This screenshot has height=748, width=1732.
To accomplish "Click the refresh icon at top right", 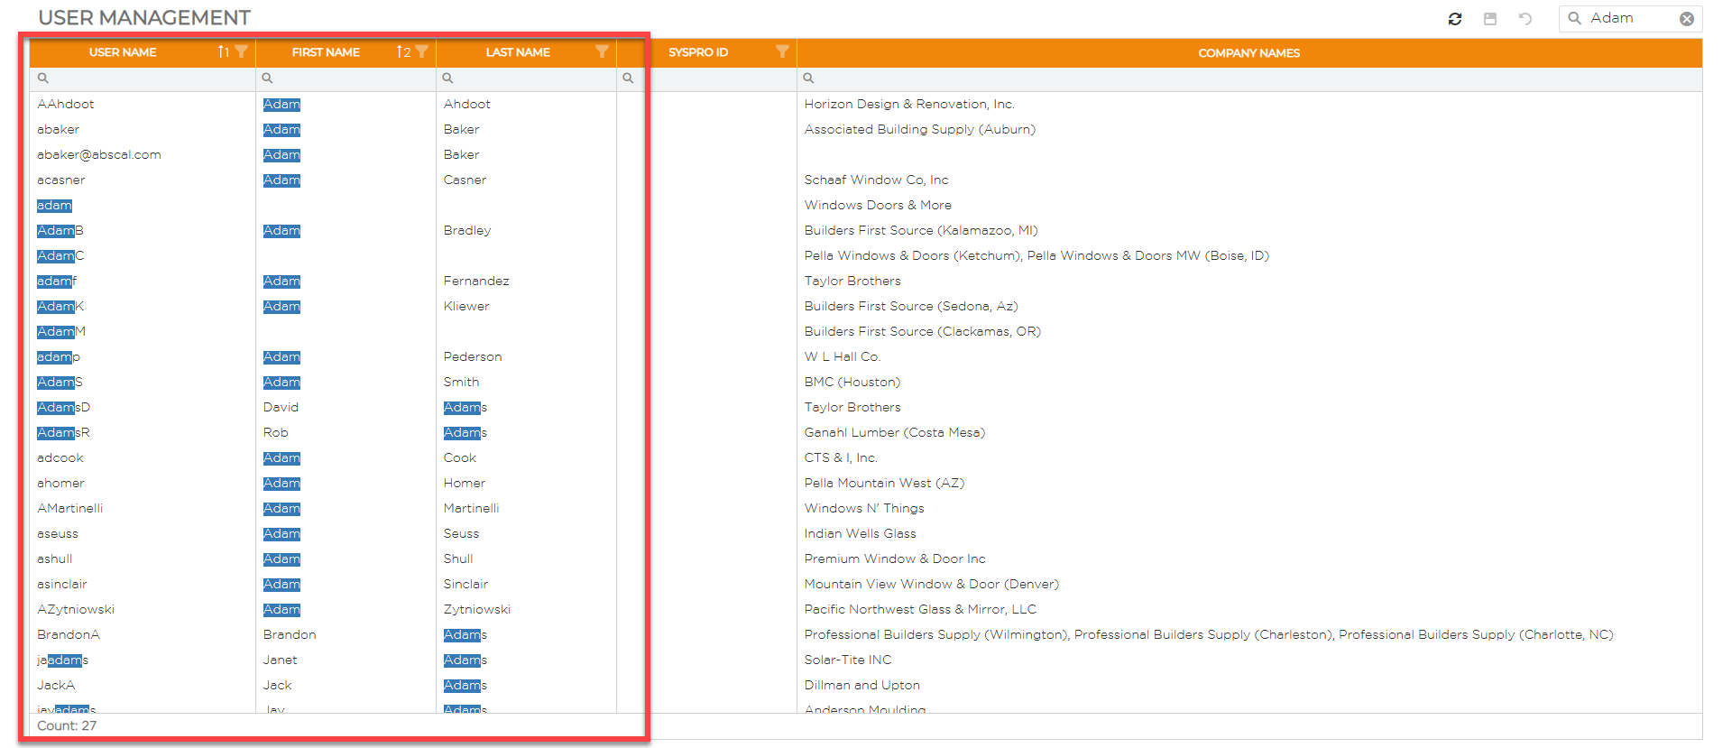I will (x=1455, y=19).
